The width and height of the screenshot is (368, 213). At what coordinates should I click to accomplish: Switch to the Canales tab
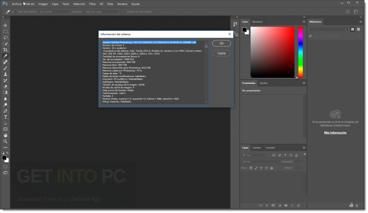(257, 148)
